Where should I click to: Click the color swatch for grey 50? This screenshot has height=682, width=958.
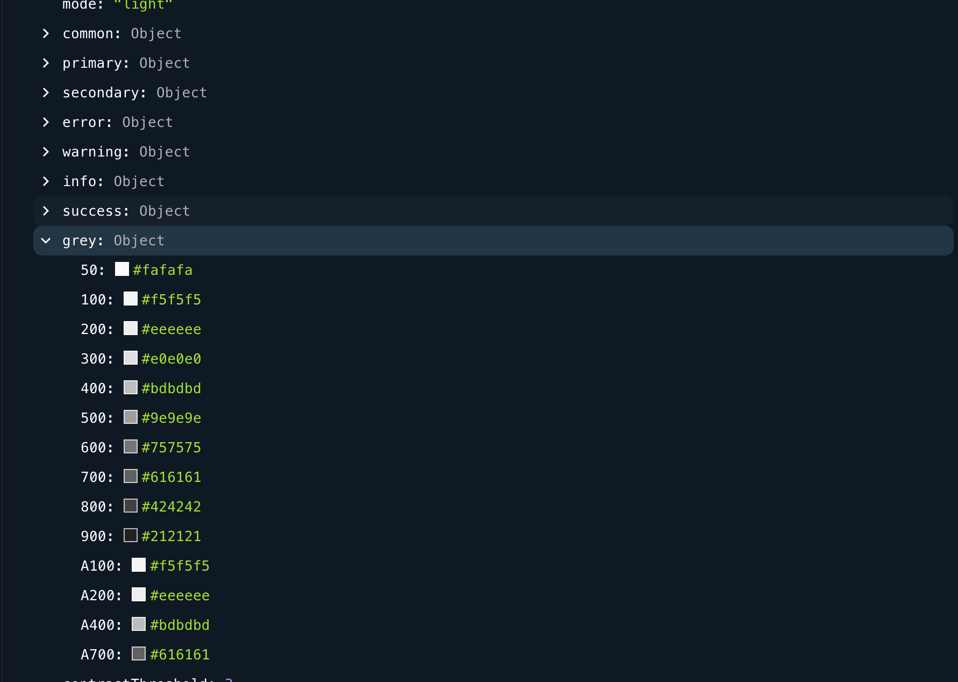click(121, 269)
